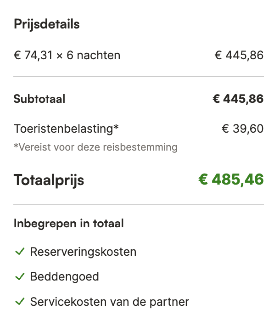
Task: Click the € 39,60 tourist tax amount
Action: tap(242, 129)
